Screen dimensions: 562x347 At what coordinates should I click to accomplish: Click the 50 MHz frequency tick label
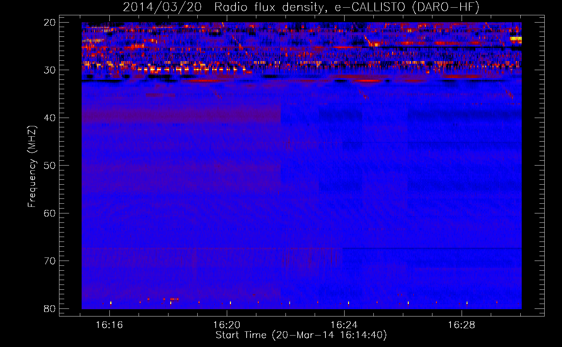pyautogui.click(x=50, y=166)
